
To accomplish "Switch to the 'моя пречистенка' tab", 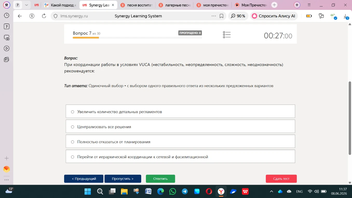I will tap(213, 5).
